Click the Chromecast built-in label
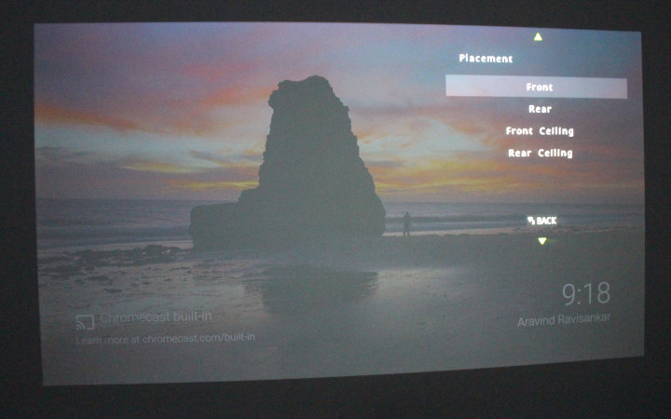The height and width of the screenshot is (419, 671). [156, 318]
